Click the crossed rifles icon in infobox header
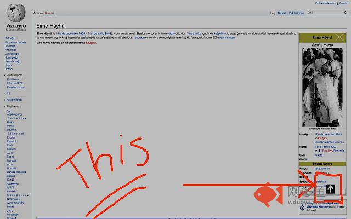Image resolution: width=351 pixels, height=219 pixels. [340, 39]
